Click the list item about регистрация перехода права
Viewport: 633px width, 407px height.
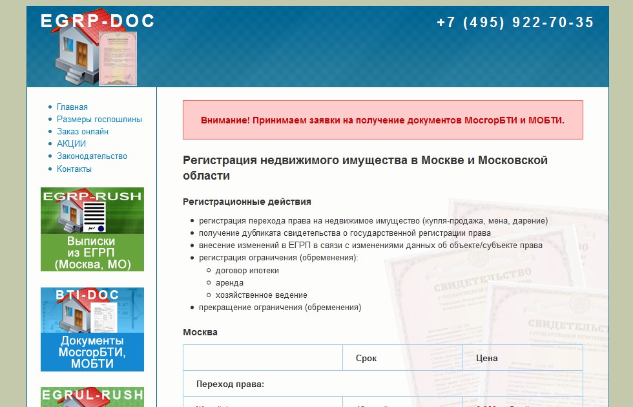373,221
